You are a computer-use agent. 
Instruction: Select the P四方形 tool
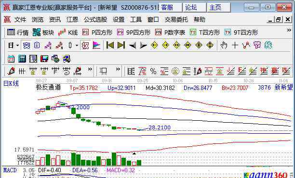click(x=97, y=33)
